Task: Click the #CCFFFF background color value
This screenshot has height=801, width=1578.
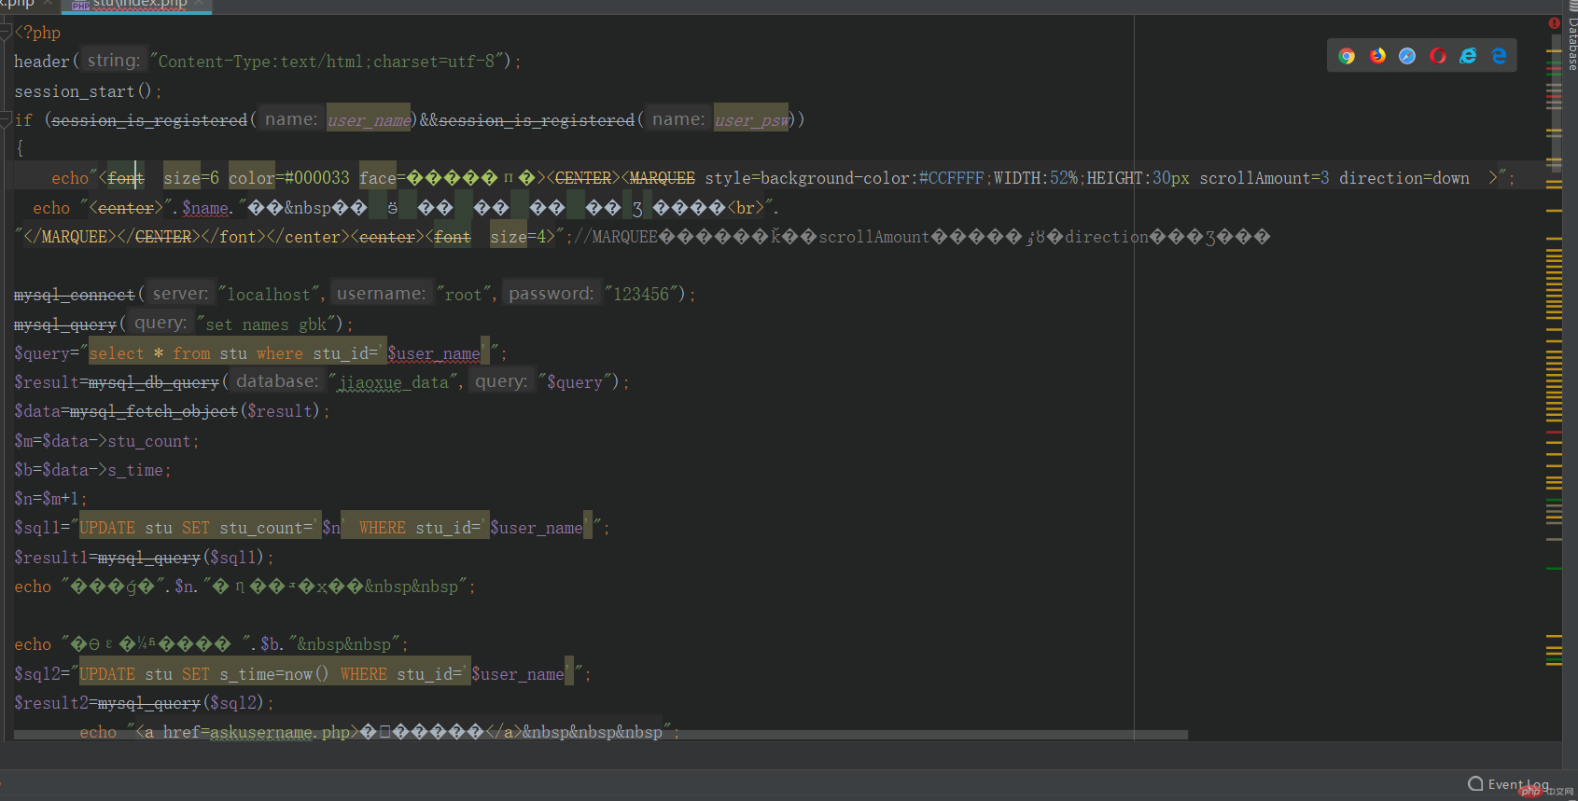Action: 951,178
